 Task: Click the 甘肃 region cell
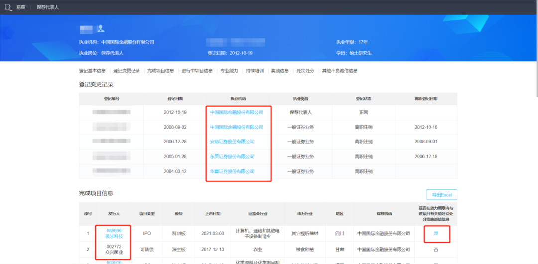click(339, 249)
